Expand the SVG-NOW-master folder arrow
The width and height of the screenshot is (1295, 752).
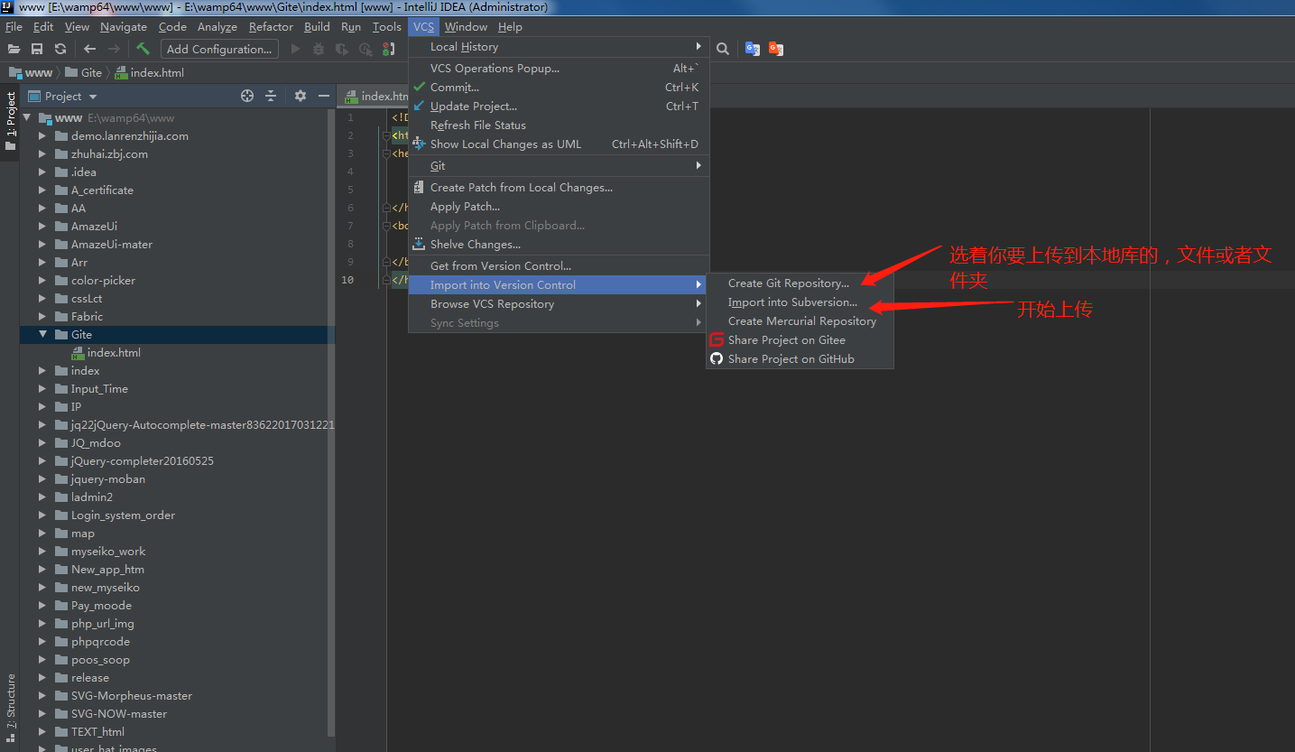click(42, 713)
